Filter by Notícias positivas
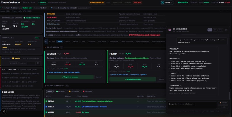The width and height of the screenshot is (232, 117). tap(142, 42)
